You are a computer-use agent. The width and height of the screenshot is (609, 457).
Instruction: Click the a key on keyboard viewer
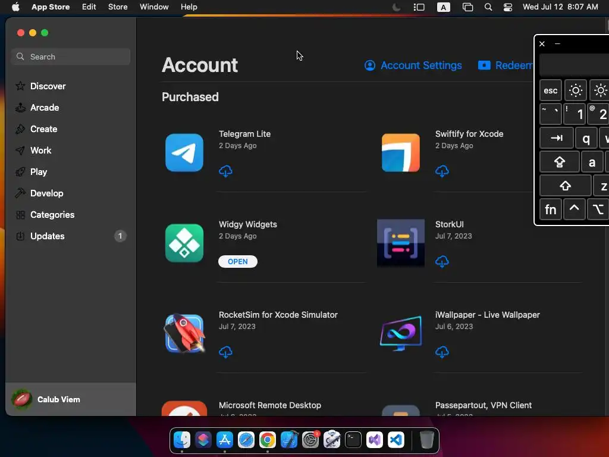click(x=592, y=162)
